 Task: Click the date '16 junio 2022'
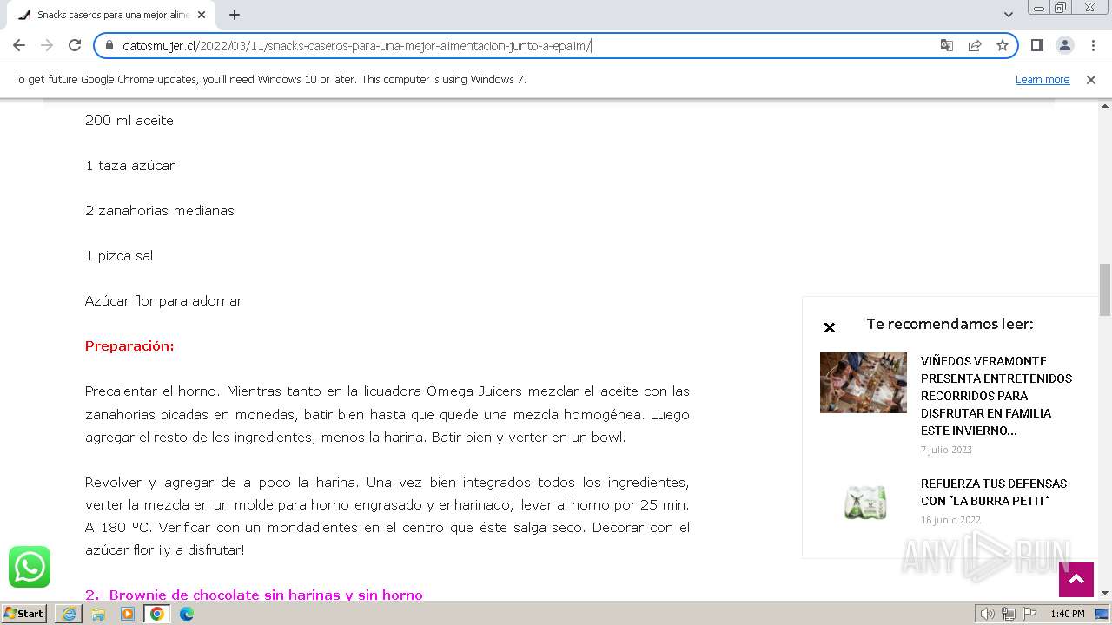pos(950,520)
